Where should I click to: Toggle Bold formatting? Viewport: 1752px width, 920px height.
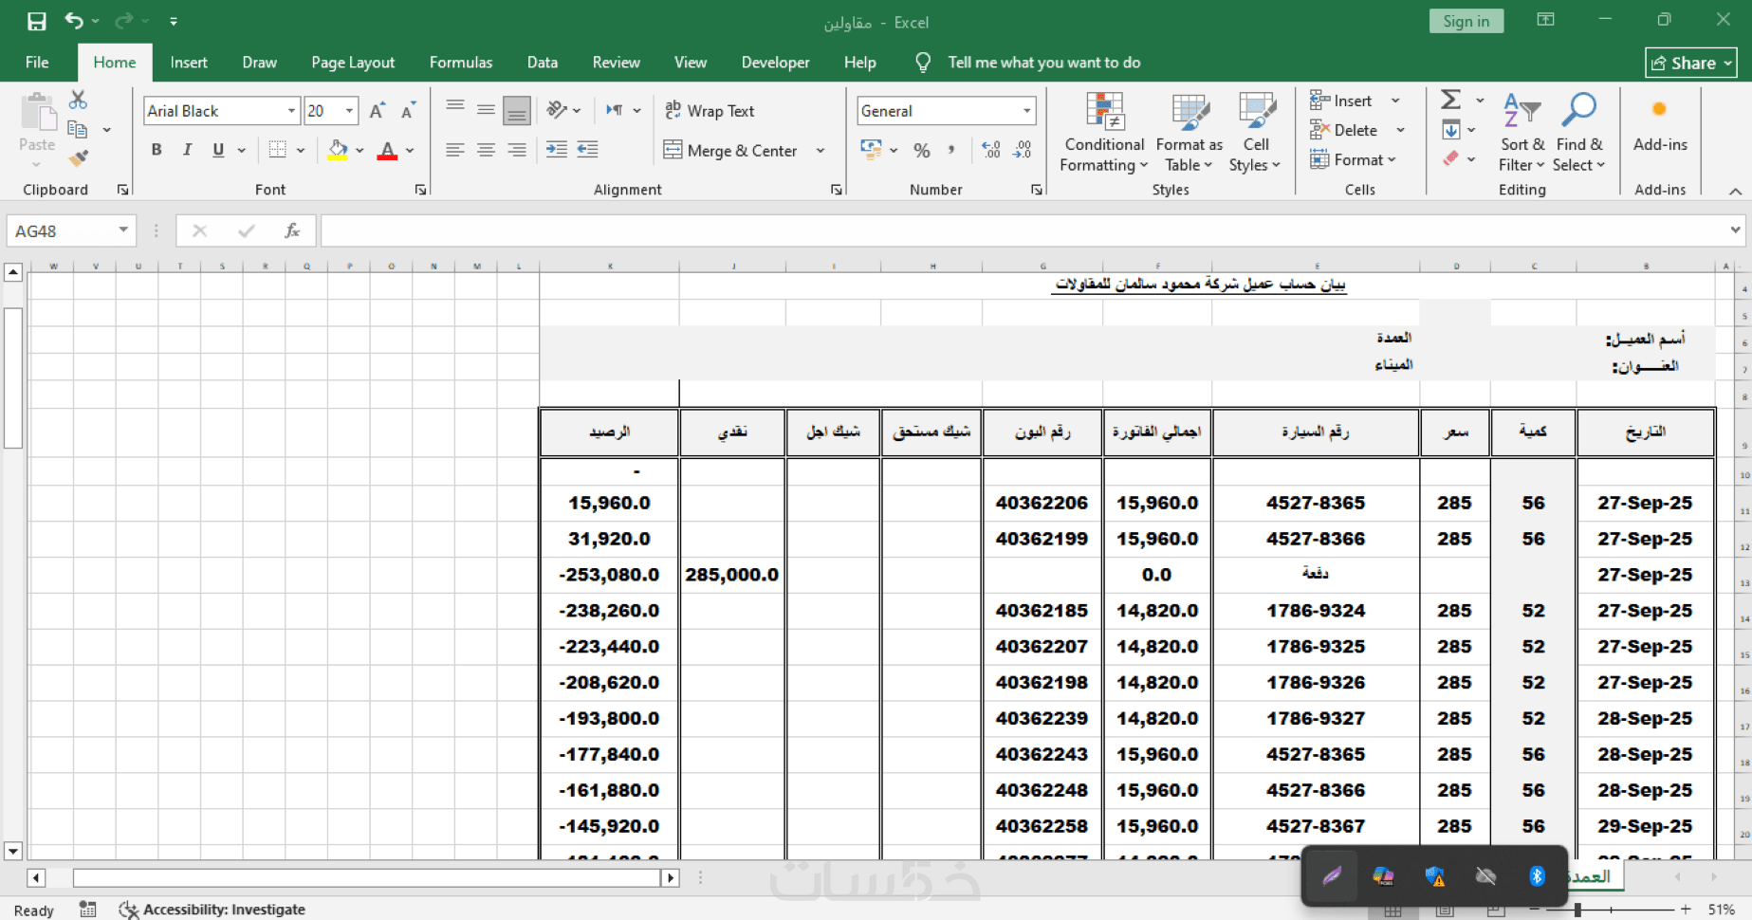click(x=157, y=150)
